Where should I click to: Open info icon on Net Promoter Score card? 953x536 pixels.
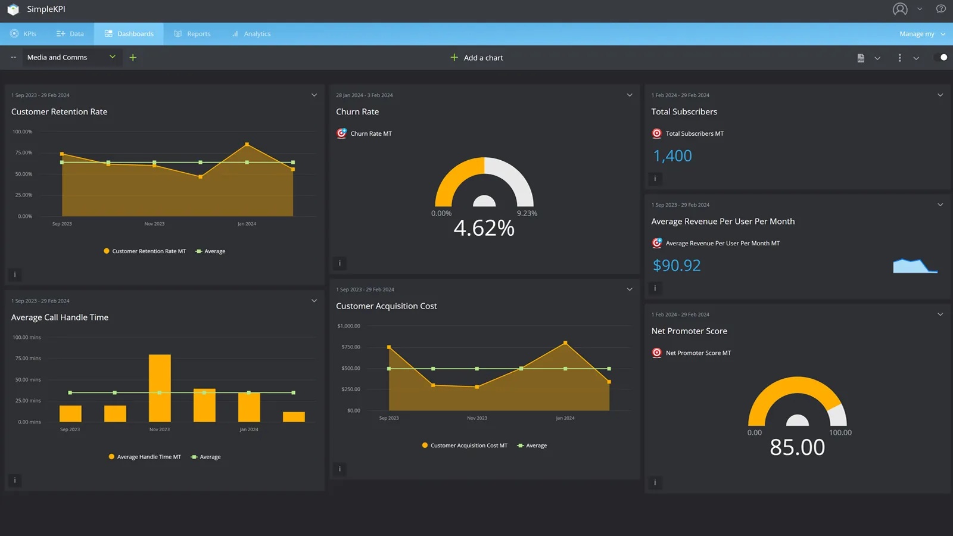(x=655, y=482)
